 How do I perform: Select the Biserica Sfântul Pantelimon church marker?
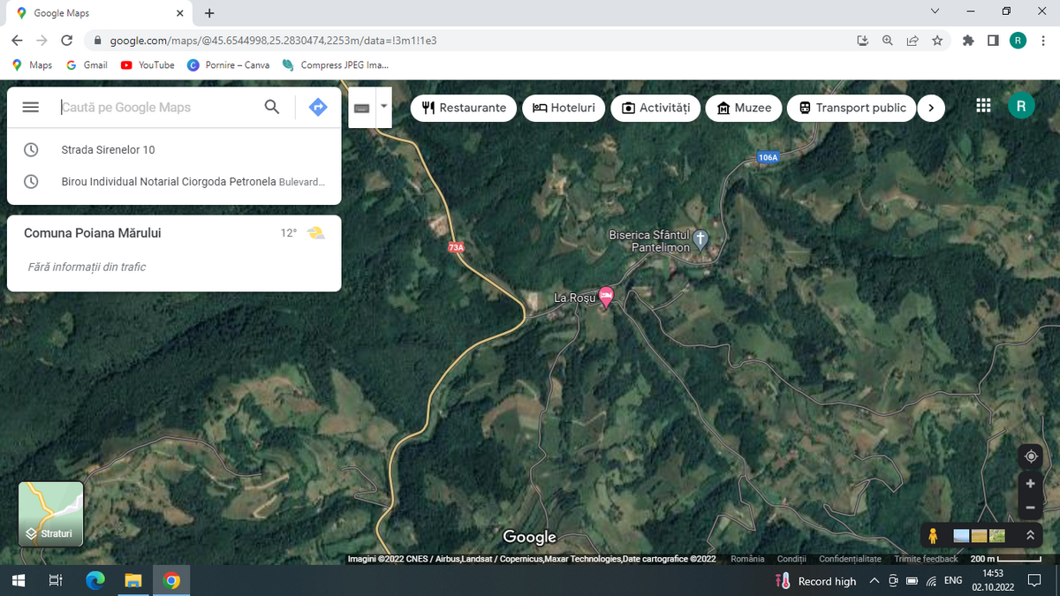point(700,238)
